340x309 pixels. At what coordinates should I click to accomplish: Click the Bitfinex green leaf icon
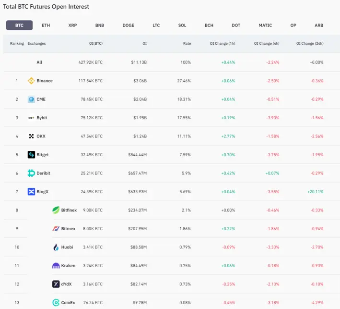(56, 210)
